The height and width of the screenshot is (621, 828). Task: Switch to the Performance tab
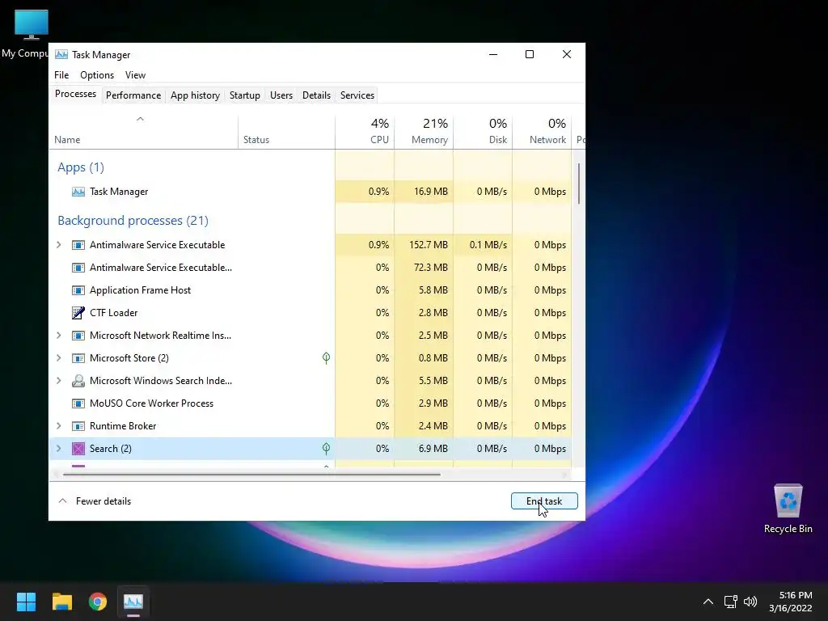point(133,95)
